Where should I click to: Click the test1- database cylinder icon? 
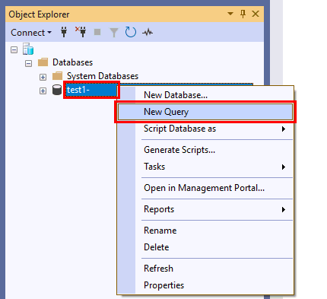(57, 90)
